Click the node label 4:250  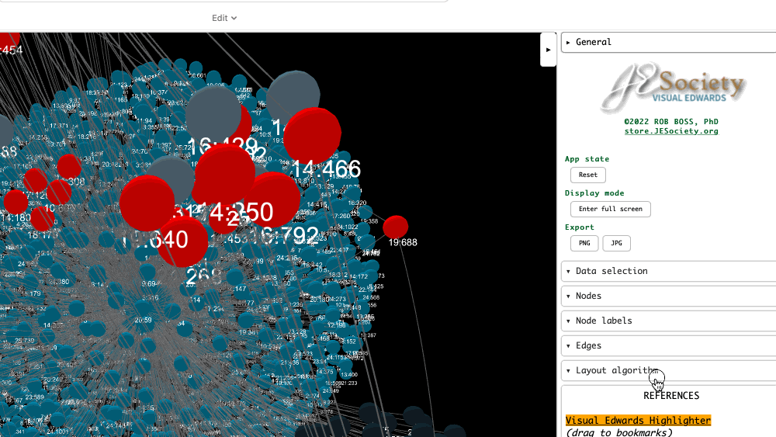pyautogui.click(x=241, y=213)
